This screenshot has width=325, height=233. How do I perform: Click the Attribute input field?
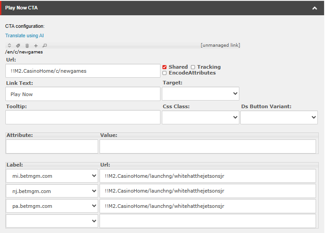[x=52, y=146]
